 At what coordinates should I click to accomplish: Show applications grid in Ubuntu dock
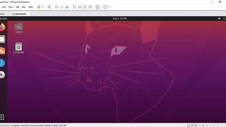[x=2, y=117]
